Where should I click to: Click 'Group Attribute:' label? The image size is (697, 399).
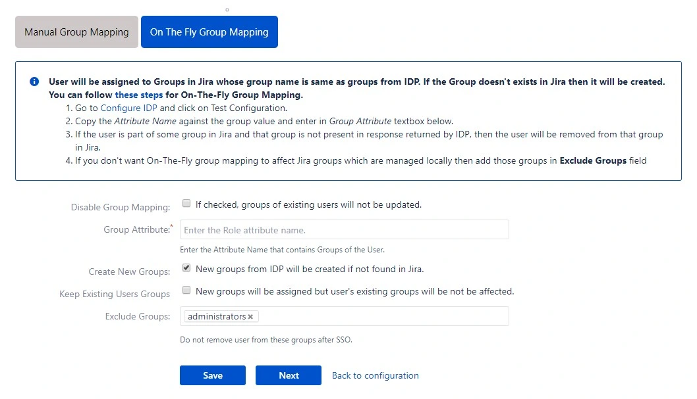point(137,229)
